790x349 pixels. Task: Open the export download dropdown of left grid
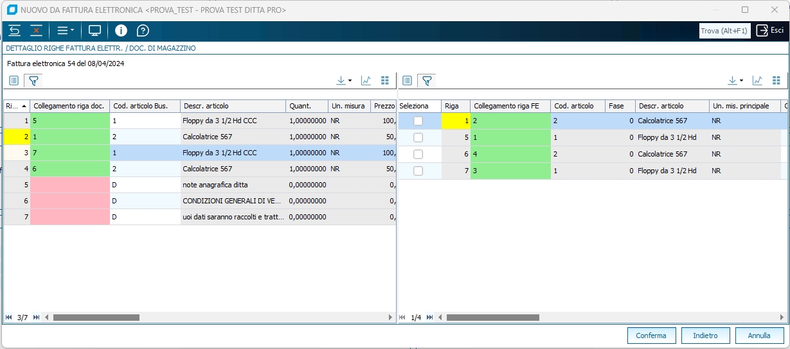344,81
